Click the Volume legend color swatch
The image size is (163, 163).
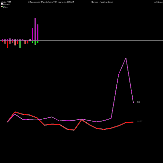click(x=2, y=4)
